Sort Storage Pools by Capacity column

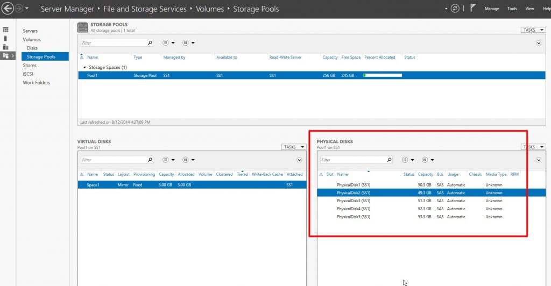pyautogui.click(x=330, y=57)
